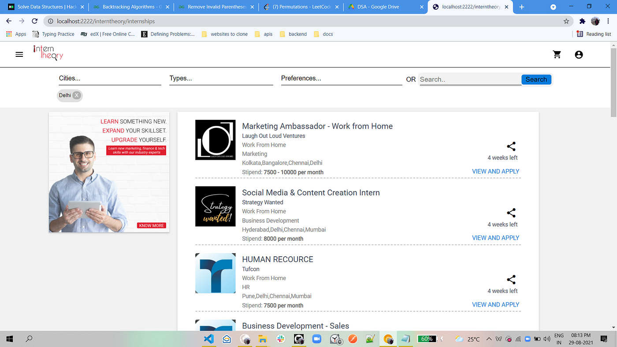This screenshot has height=347, width=617.
Task: Open Postman from the taskbar
Action: pos(352,339)
